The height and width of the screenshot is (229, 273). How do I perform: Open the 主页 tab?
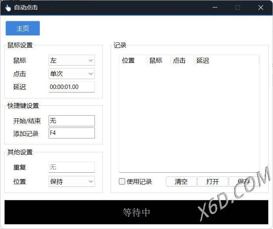(x=23, y=28)
